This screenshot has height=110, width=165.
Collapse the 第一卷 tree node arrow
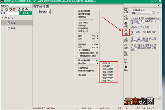click(x=3, y=18)
